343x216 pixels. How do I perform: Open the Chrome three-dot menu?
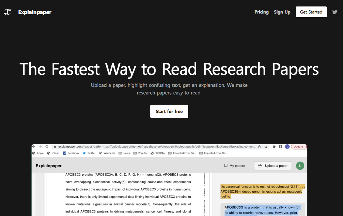click(x=306, y=146)
